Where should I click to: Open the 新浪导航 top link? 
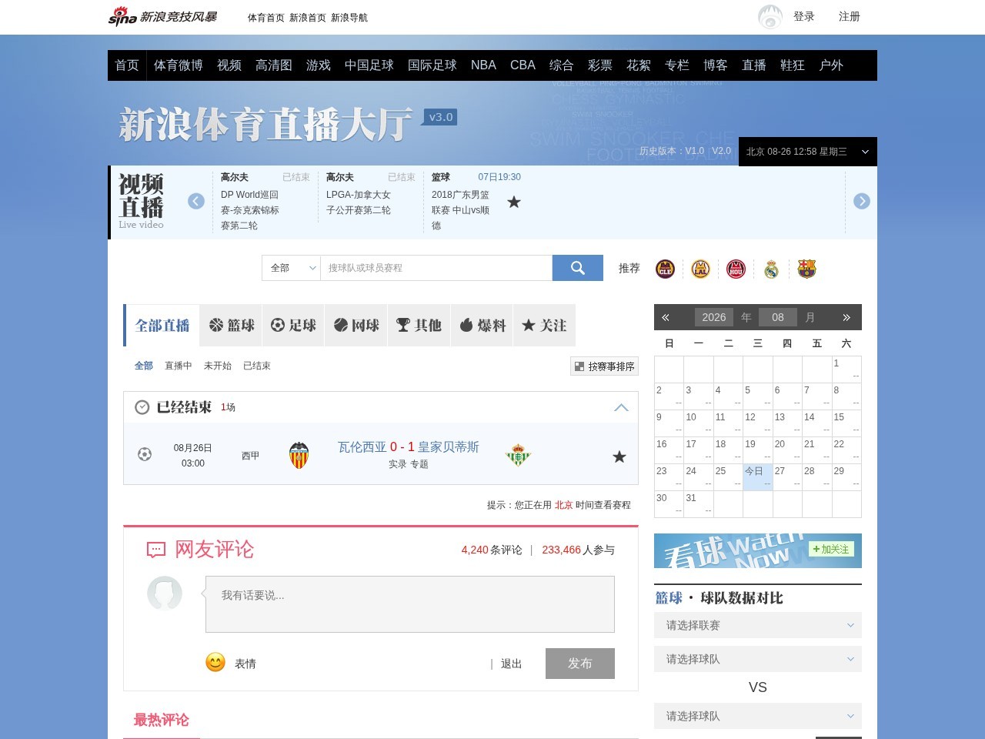pos(349,18)
